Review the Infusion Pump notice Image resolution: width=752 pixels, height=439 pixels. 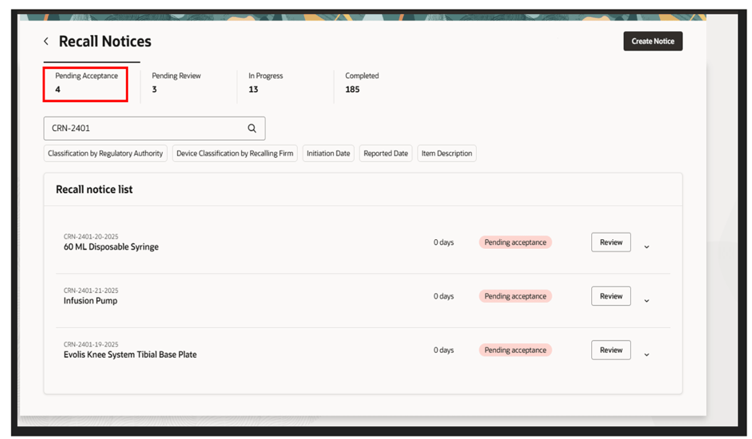pyautogui.click(x=611, y=296)
